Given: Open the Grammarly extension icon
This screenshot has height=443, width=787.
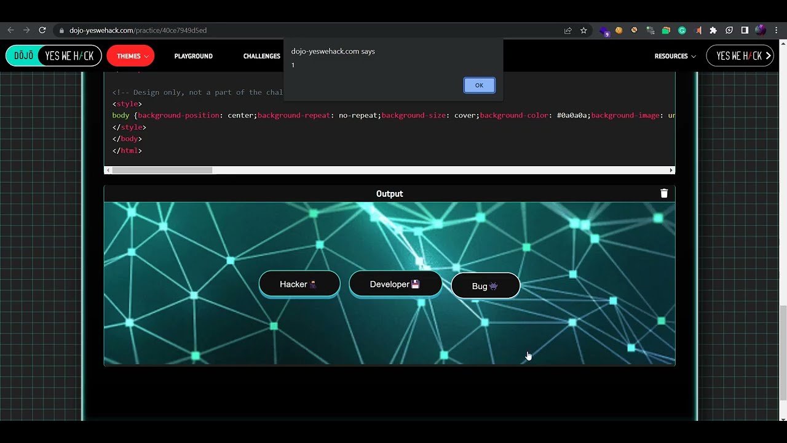Looking at the screenshot, I should [682, 30].
